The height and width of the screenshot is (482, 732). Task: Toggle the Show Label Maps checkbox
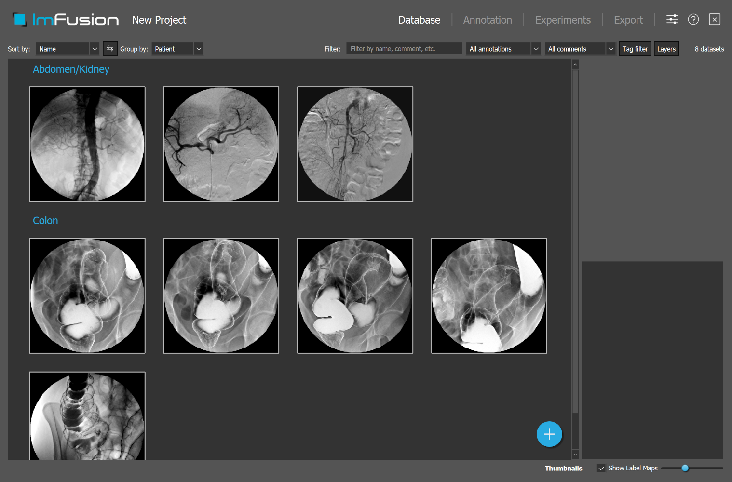(x=601, y=468)
